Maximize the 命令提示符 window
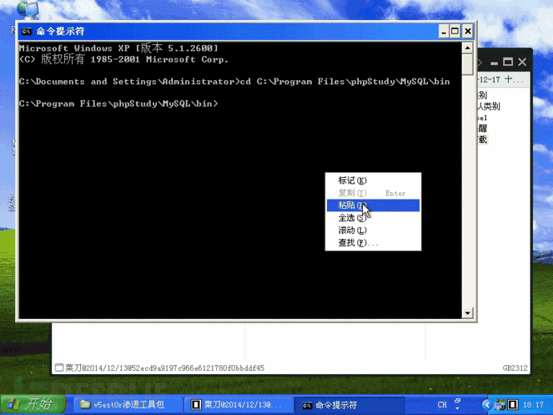Image resolution: width=553 pixels, height=415 pixels. 455,32
